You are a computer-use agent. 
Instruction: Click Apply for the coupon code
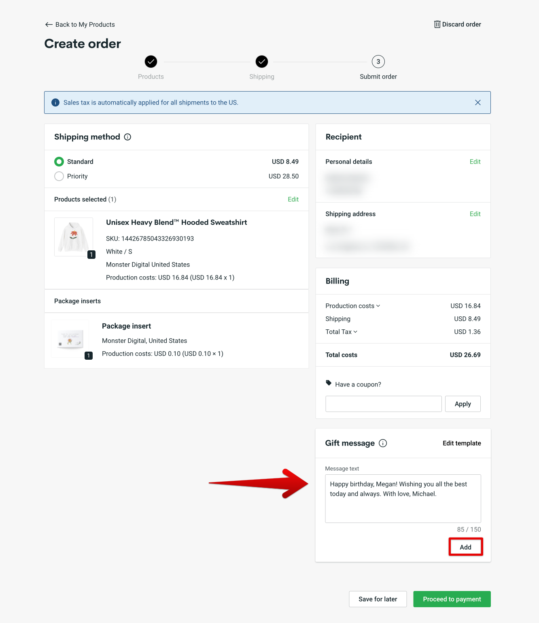463,403
